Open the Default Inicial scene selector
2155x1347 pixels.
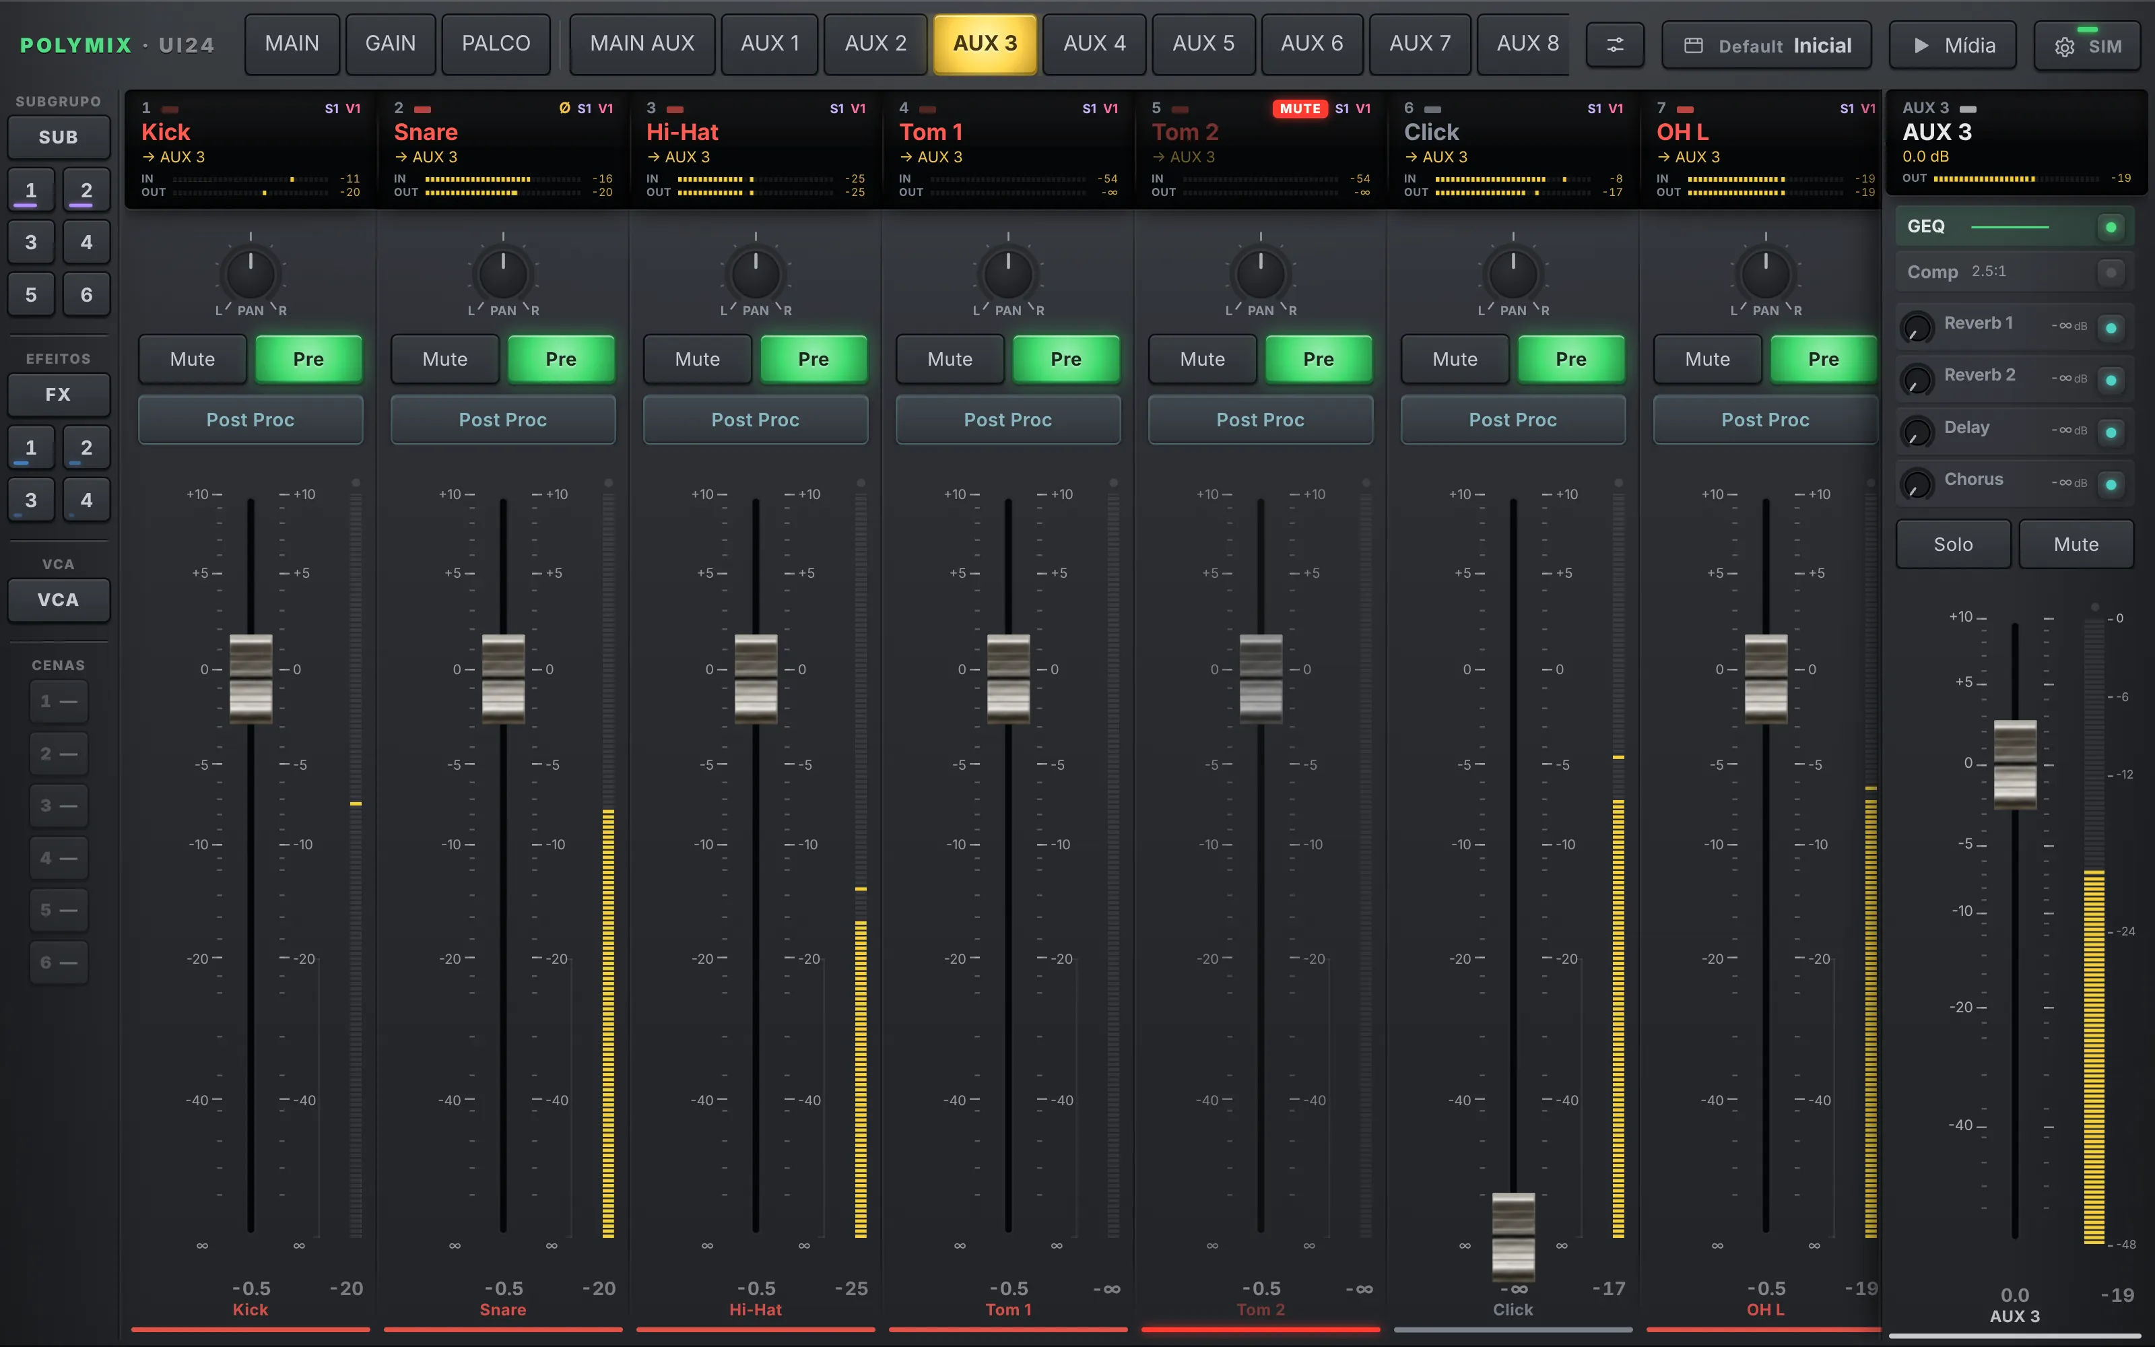tap(1766, 45)
